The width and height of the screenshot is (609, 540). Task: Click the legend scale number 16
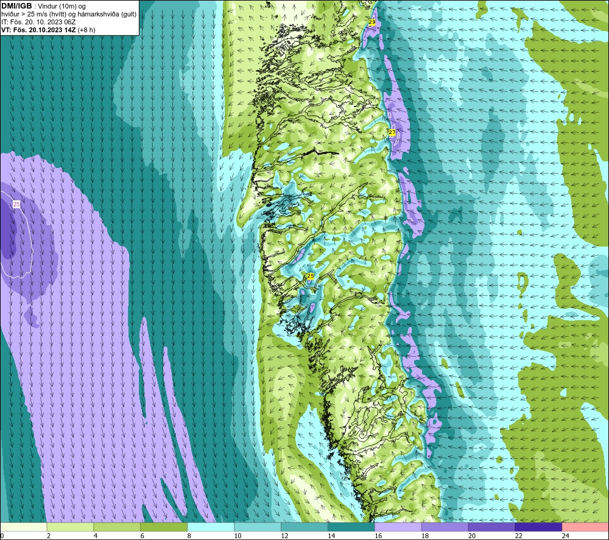pyautogui.click(x=378, y=536)
